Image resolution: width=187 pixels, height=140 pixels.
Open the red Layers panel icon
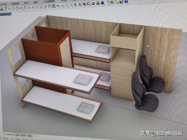[84, 4]
